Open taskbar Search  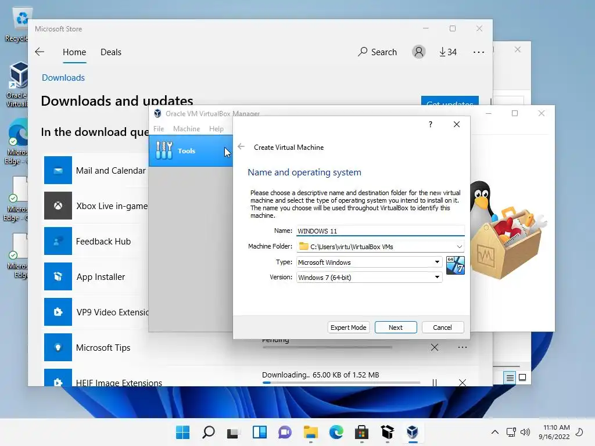tap(209, 432)
